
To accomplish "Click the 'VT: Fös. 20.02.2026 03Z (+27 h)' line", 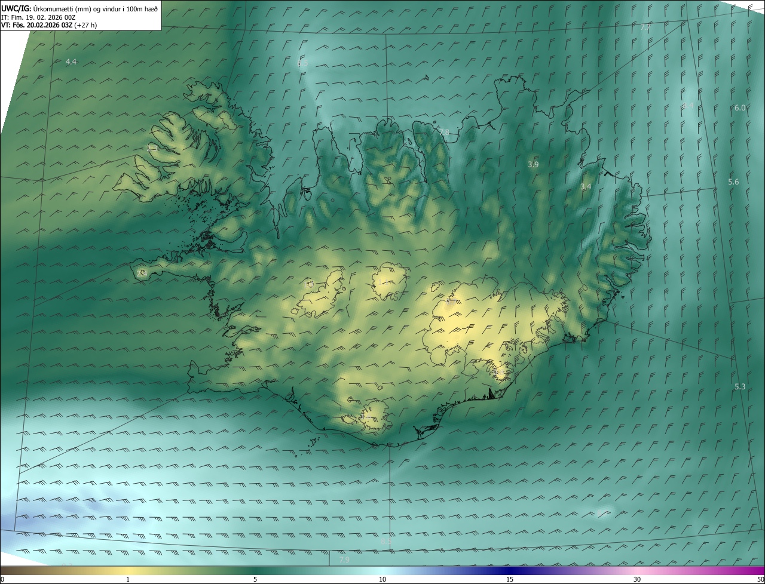I will 49,25.
